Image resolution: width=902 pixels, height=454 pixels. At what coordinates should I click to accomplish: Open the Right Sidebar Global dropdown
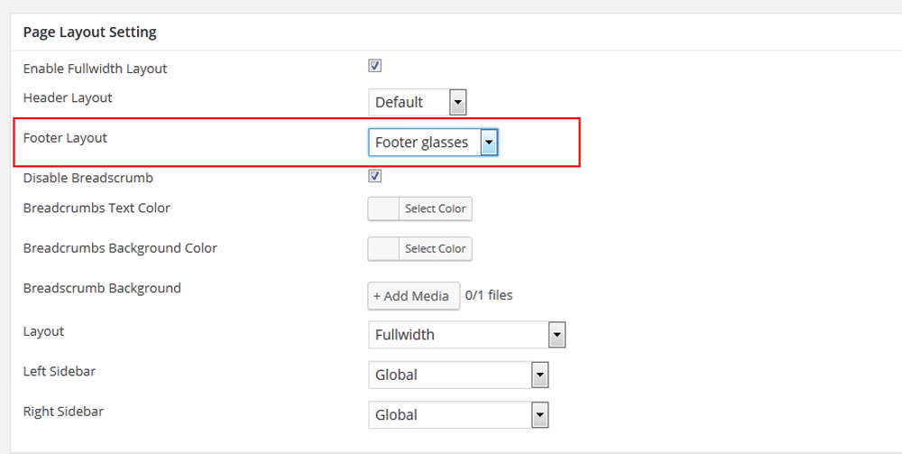(449, 415)
